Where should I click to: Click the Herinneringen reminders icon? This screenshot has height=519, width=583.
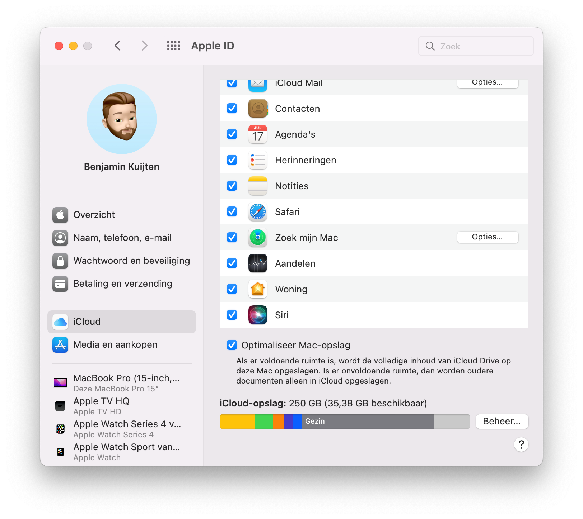258,160
